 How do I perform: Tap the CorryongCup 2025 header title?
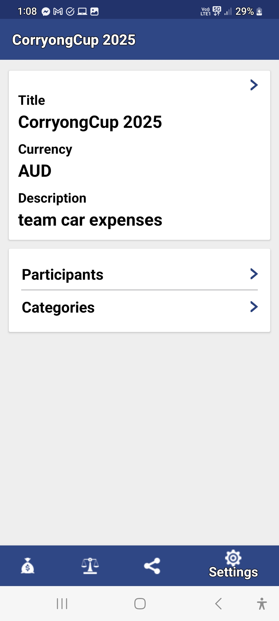74,40
